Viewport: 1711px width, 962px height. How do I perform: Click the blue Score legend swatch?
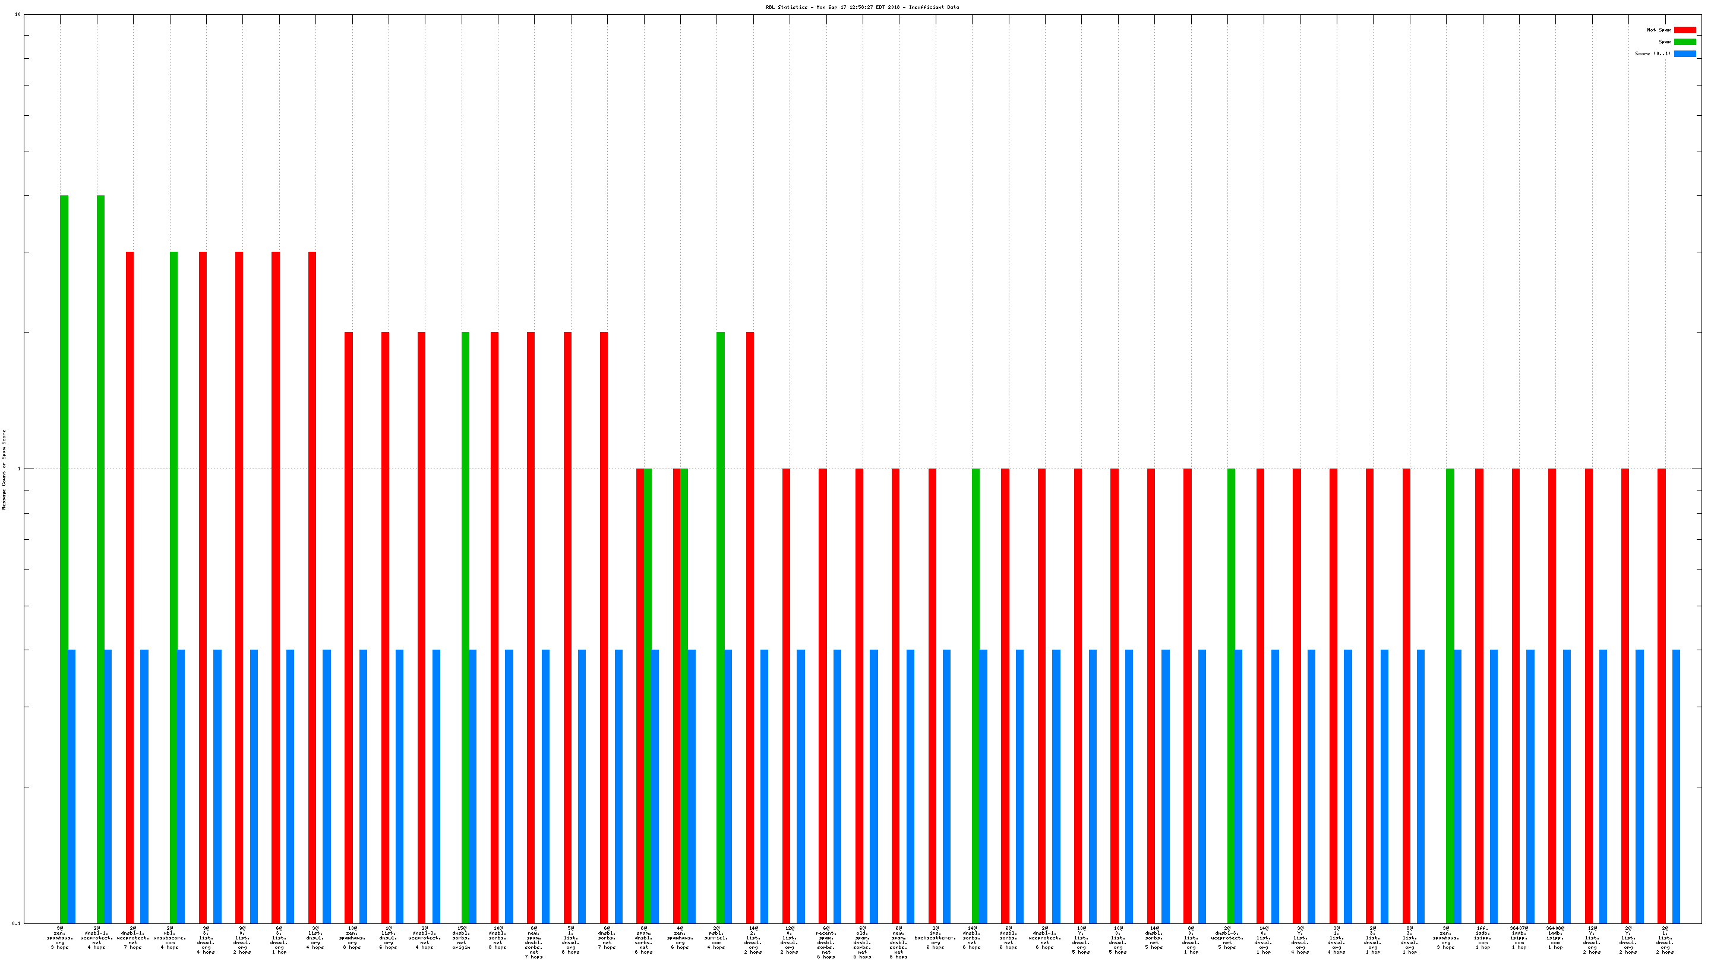[1684, 54]
